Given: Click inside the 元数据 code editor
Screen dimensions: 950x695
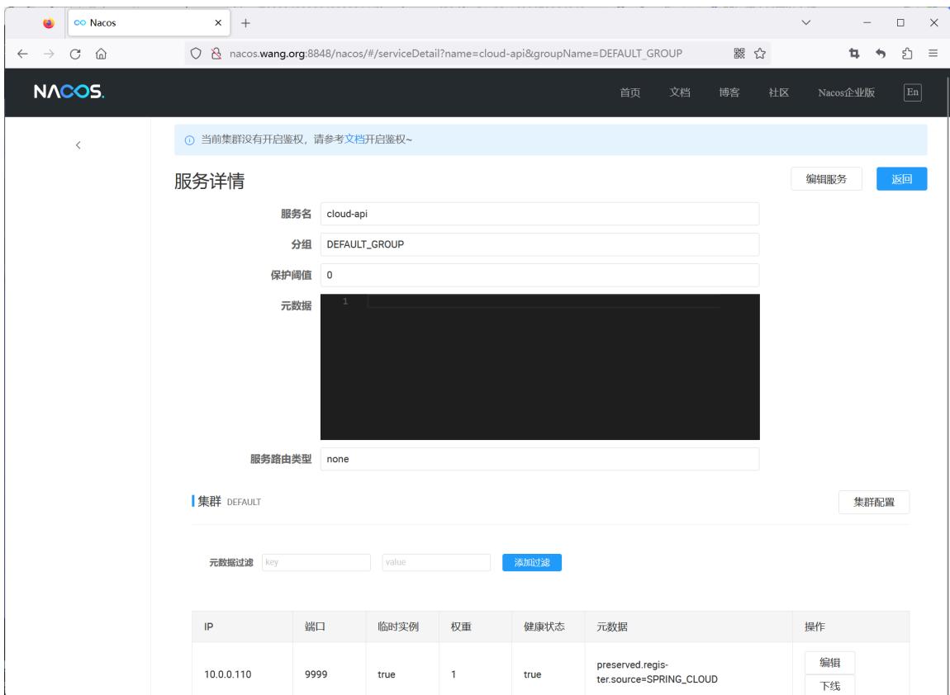Looking at the screenshot, I should coord(539,366).
